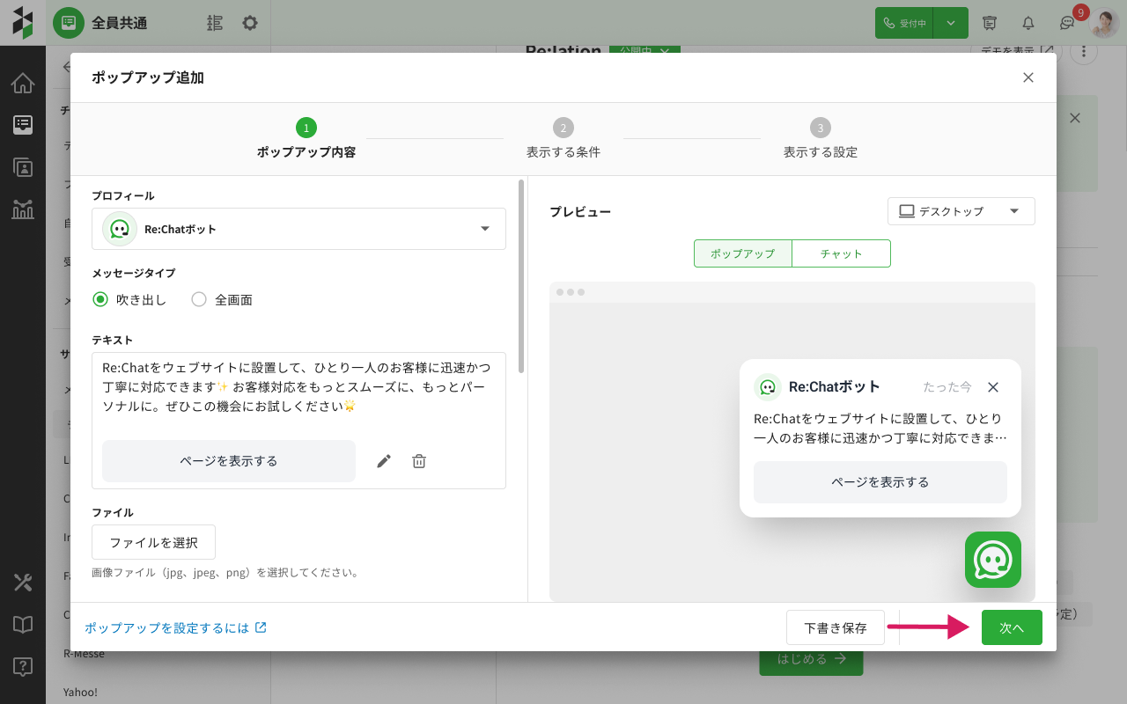Open the home icon in left sidebar

23,84
